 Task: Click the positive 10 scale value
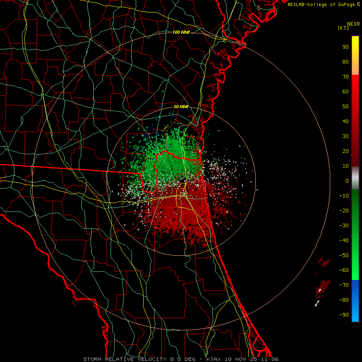click(x=346, y=166)
